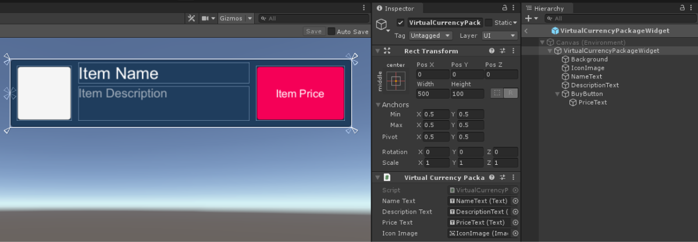This screenshot has width=698, height=242.
Task: Toggle blueprint mode in Rect Transform
Action: tap(496, 93)
